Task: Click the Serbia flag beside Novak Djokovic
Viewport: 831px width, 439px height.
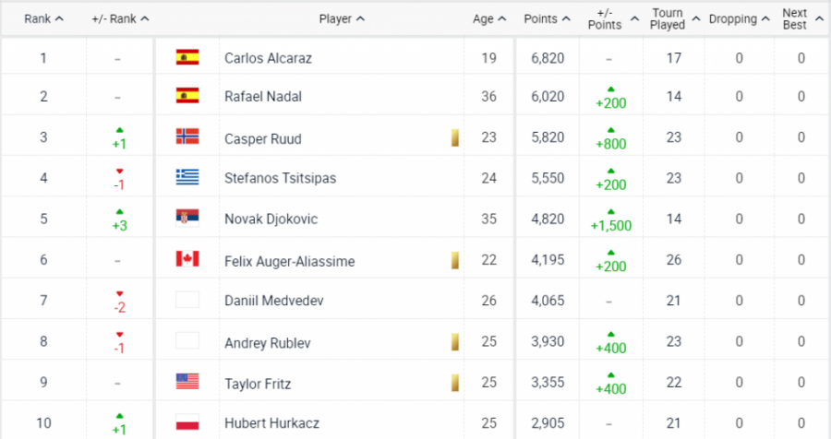Action: coord(187,219)
